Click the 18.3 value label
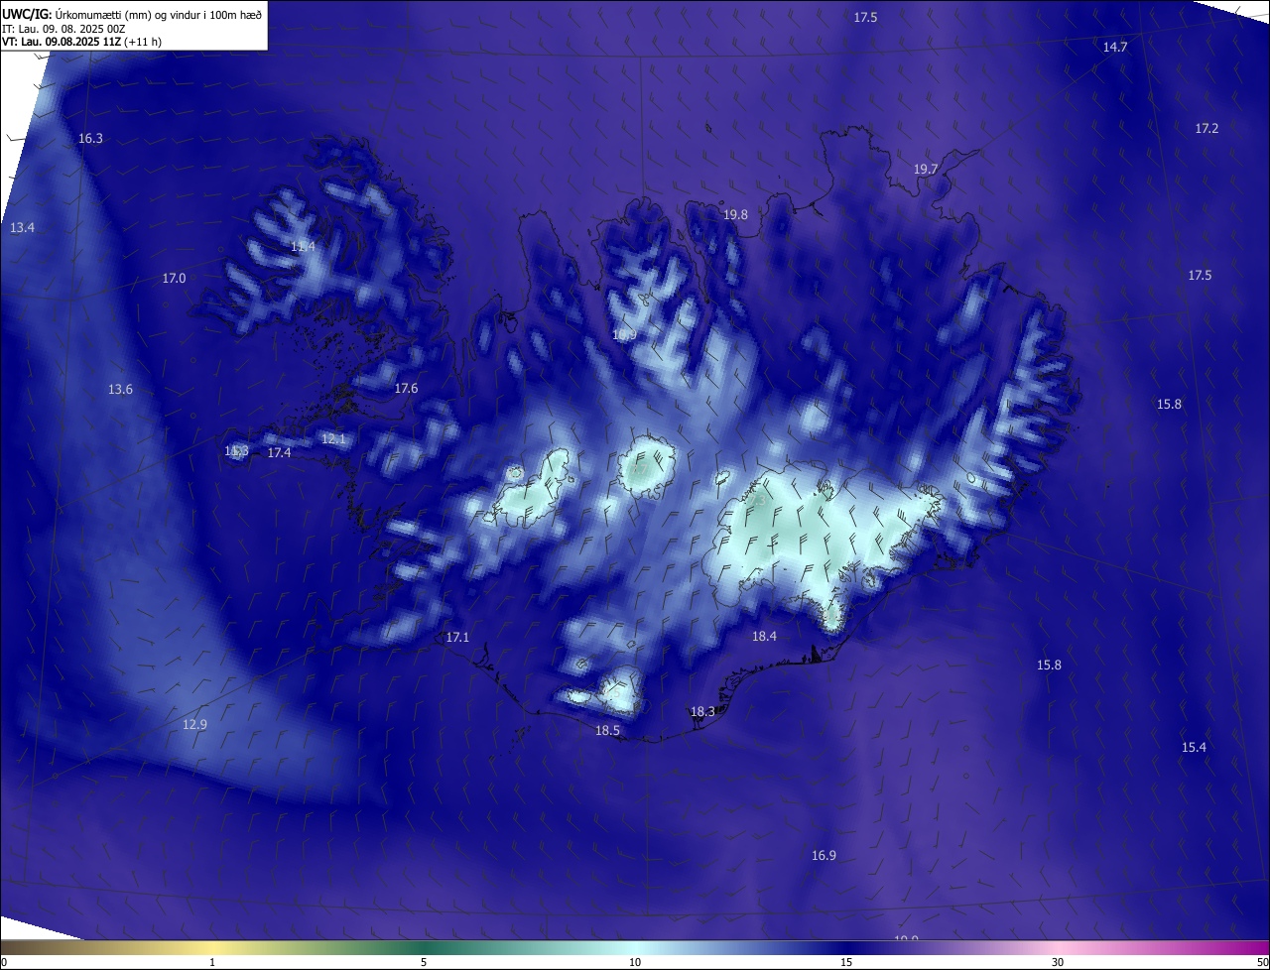The image size is (1270, 970). point(702,712)
